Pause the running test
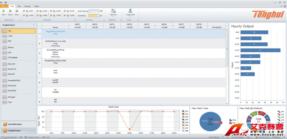The image size is (287, 139). click(x=10, y=11)
